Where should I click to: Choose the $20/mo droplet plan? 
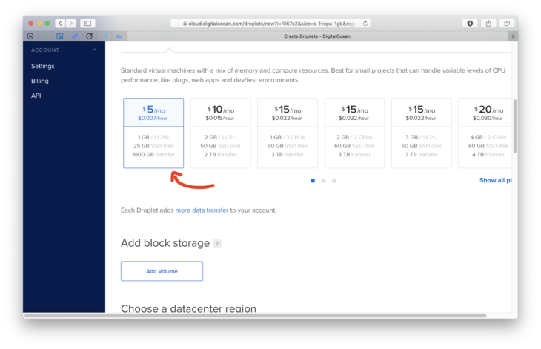[487, 133]
